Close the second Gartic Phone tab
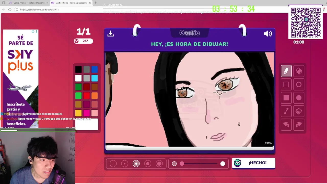Viewport: 327px width, 184px height. [x=90, y=3]
